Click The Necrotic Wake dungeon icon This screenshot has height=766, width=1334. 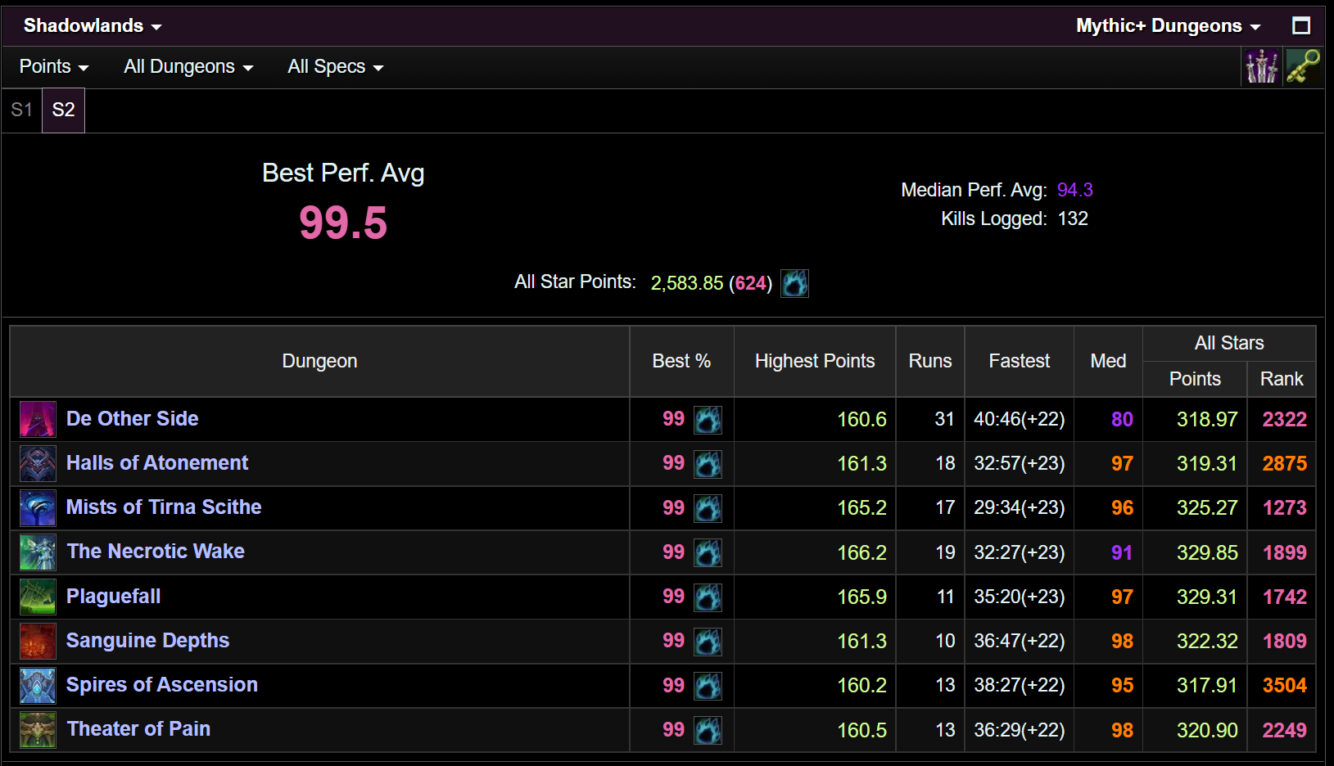(38, 552)
